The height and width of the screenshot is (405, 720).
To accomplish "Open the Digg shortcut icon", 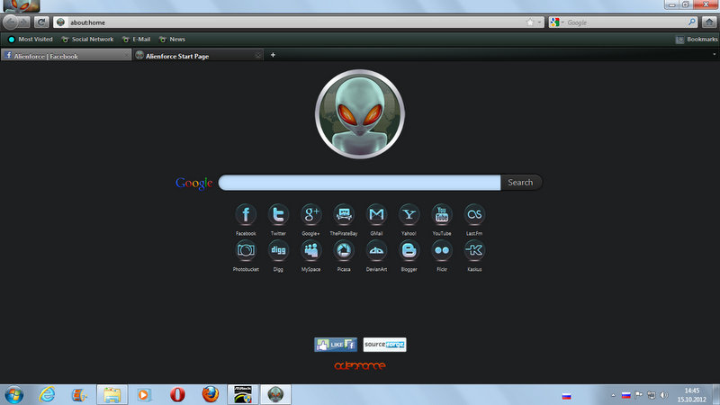I will [x=278, y=251].
